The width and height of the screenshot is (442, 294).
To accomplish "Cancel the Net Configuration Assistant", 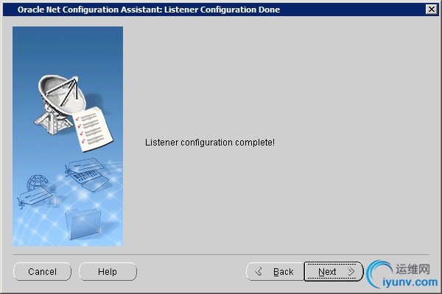I will tap(42, 271).
